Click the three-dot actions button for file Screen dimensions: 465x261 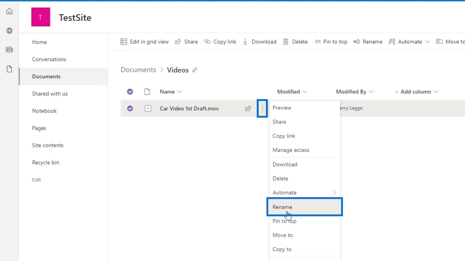[262, 108]
